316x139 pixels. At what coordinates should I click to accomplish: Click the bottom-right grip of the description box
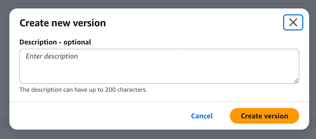(296, 81)
